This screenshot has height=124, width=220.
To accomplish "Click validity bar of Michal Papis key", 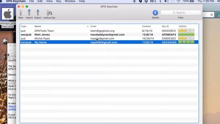I will click(x=186, y=38).
